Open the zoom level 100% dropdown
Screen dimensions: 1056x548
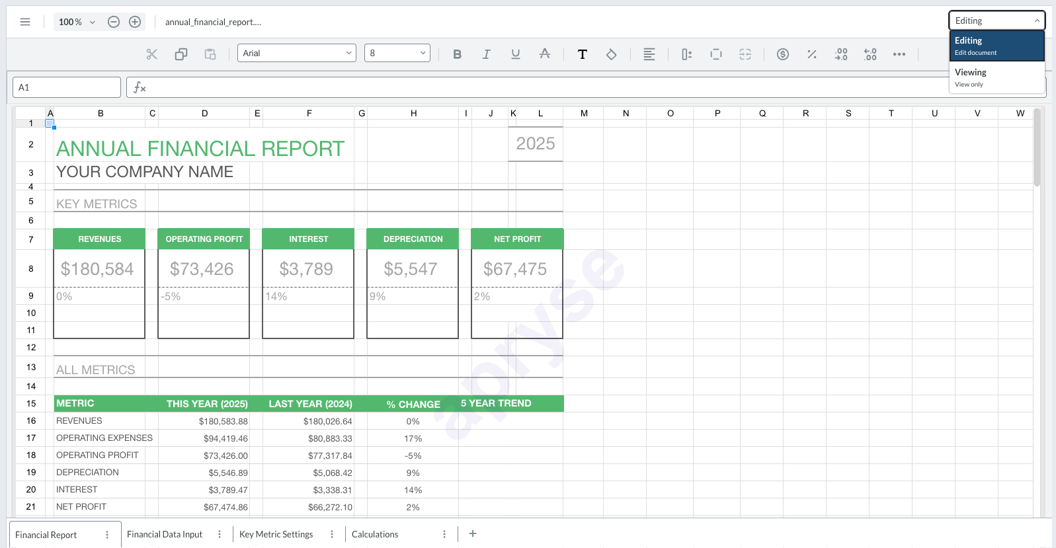77,22
